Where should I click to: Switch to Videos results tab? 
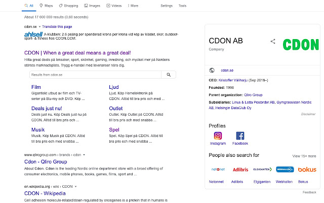point(114,6)
